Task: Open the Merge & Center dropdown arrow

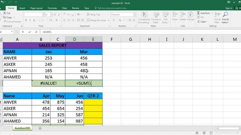Action: point(108,20)
